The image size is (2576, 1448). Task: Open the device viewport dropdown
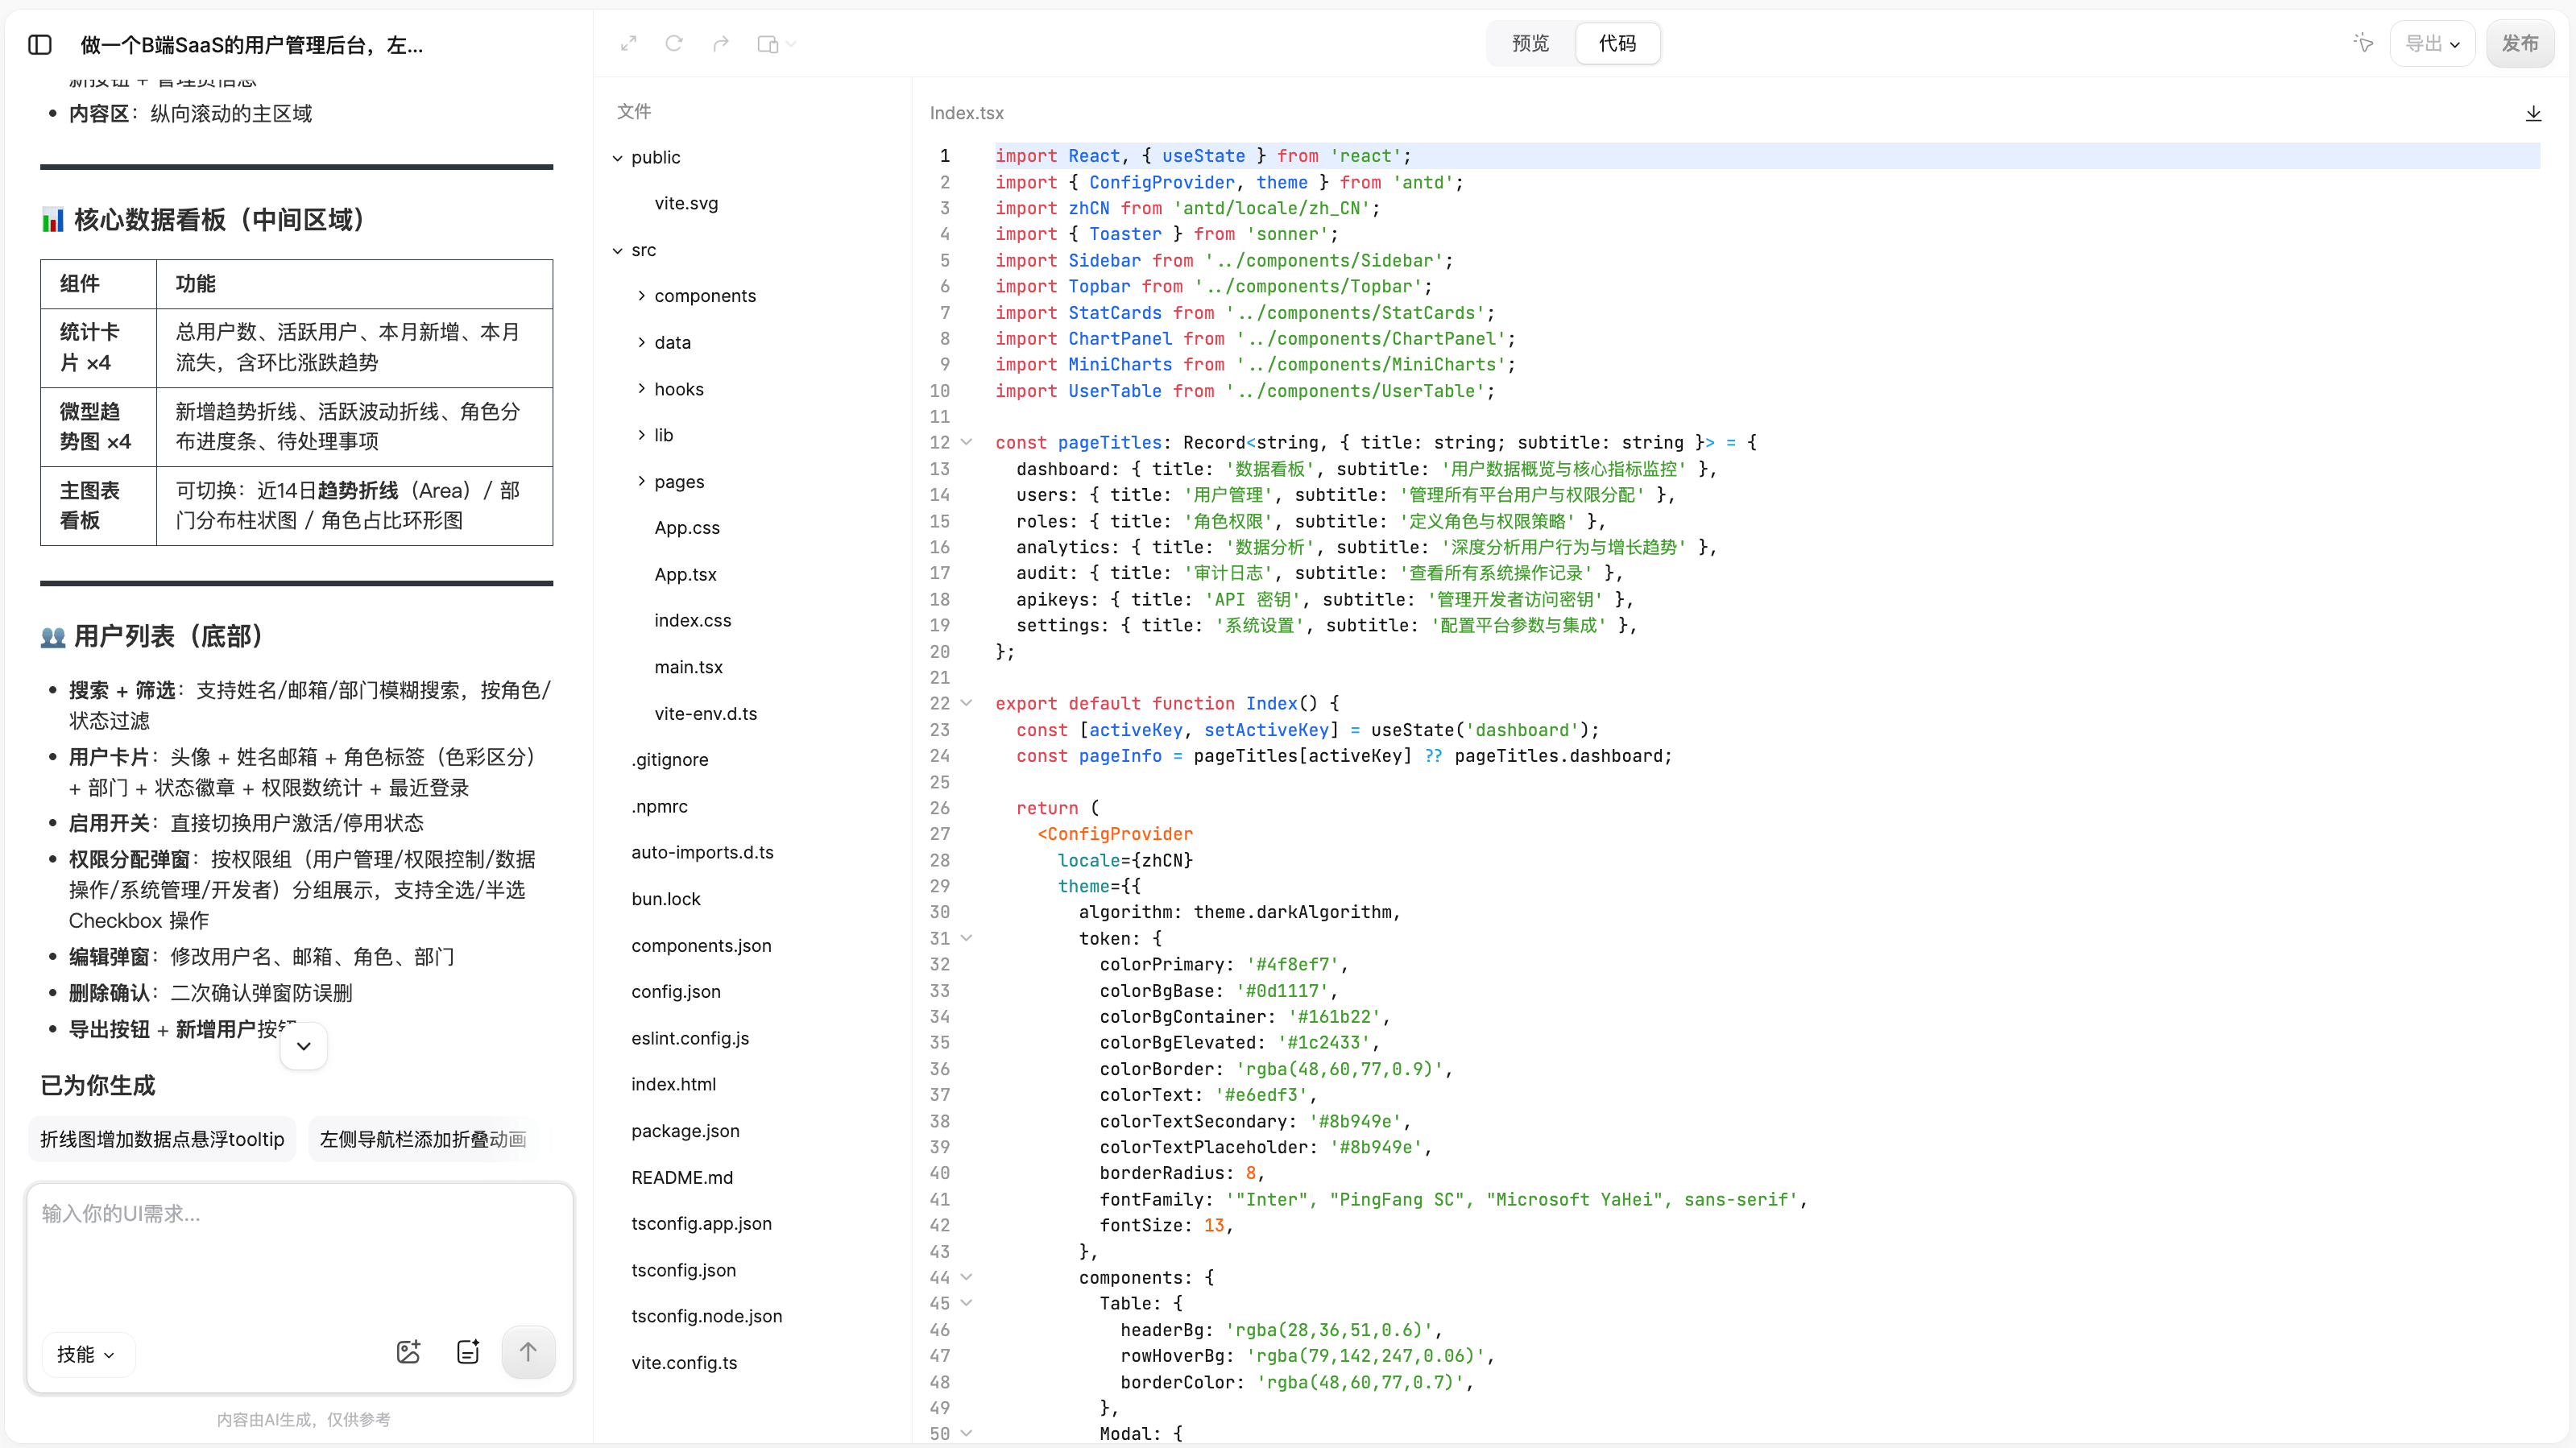click(776, 44)
